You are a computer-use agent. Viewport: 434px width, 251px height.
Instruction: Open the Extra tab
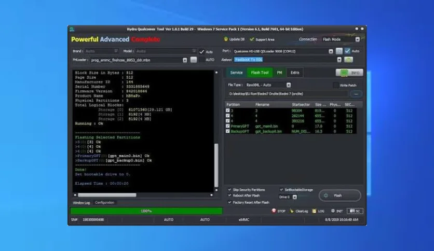[x=295, y=73]
